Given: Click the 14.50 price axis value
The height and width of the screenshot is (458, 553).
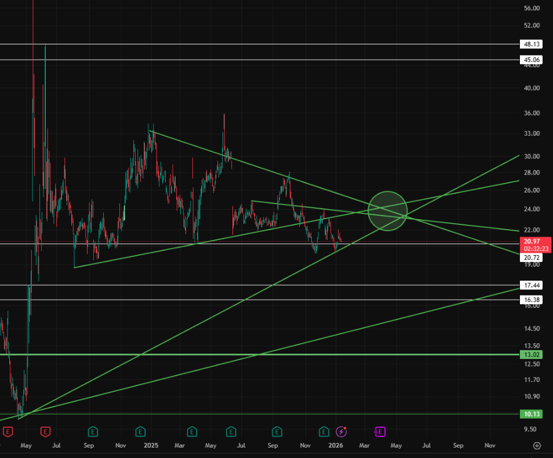Looking at the screenshot, I should point(532,329).
